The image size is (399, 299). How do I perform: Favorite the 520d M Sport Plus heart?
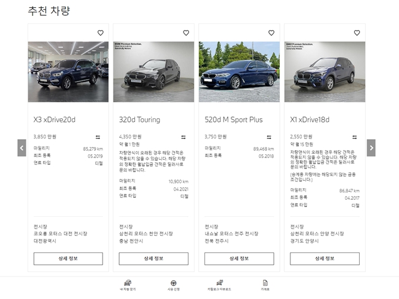(271, 32)
